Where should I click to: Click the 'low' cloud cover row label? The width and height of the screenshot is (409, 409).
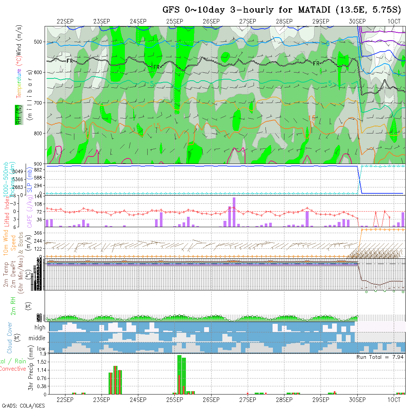click(x=41, y=349)
